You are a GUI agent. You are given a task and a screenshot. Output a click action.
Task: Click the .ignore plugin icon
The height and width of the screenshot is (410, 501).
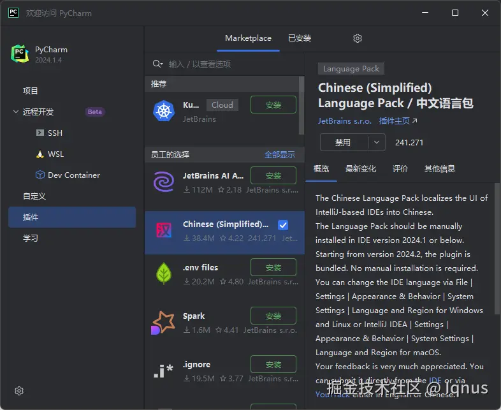tap(164, 370)
